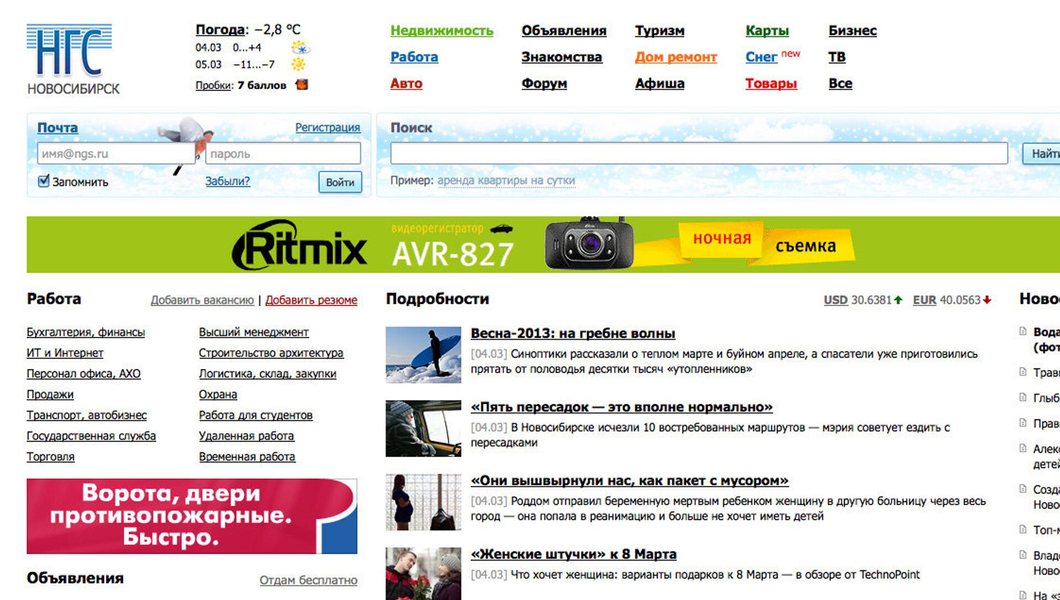Click document icon beside 'Вода' news item
Screen dimensions: 1060x600
(1022, 331)
